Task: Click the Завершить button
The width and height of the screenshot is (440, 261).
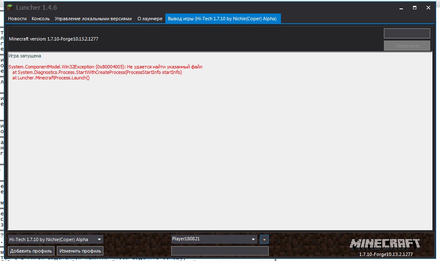Action: (407, 46)
